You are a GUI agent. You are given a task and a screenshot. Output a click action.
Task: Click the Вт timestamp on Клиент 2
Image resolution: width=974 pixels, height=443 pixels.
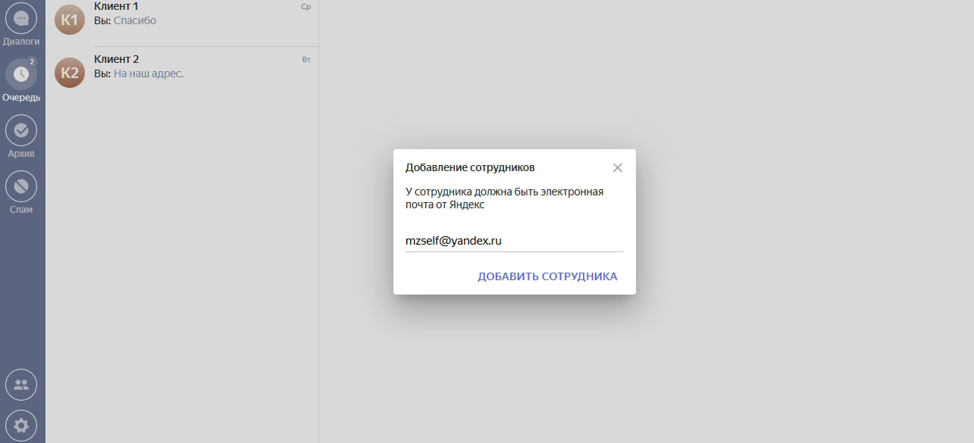click(306, 58)
